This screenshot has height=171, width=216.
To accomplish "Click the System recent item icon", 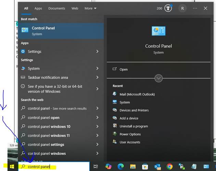I will click(115, 102).
